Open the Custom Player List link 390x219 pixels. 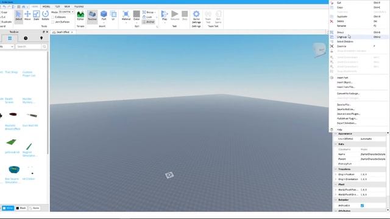(29, 74)
